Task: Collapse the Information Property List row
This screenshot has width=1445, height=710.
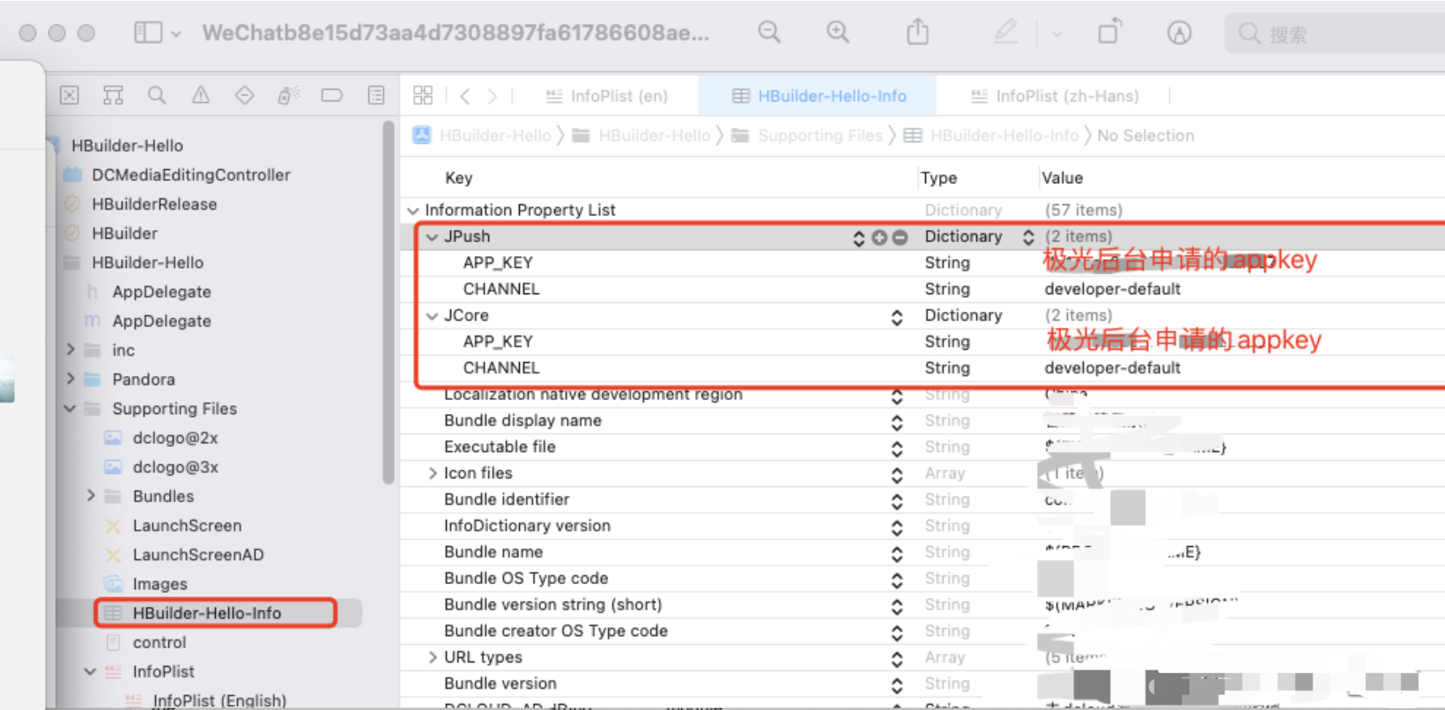Action: (412, 211)
